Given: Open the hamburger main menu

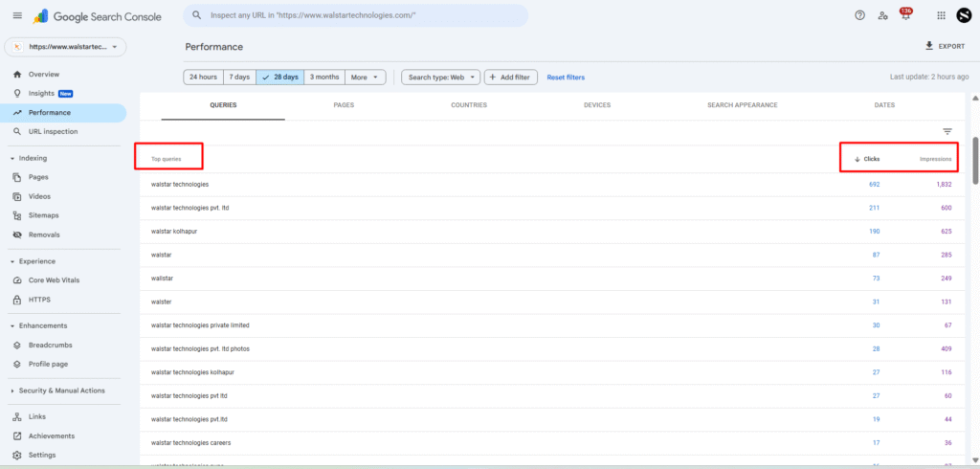Looking at the screenshot, I should (x=17, y=16).
